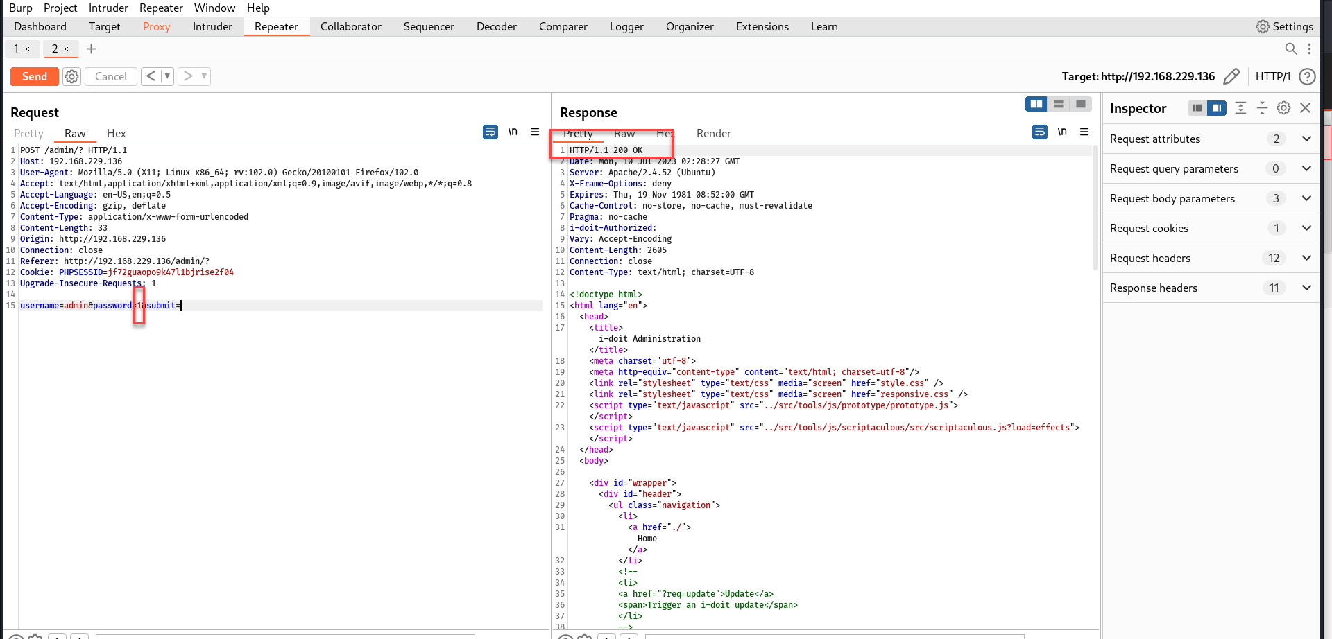Open Burp Settings
1332x639 pixels.
(1285, 26)
